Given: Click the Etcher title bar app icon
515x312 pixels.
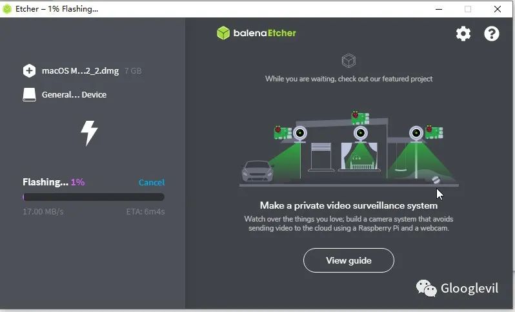Looking at the screenshot, I should coord(7,9).
